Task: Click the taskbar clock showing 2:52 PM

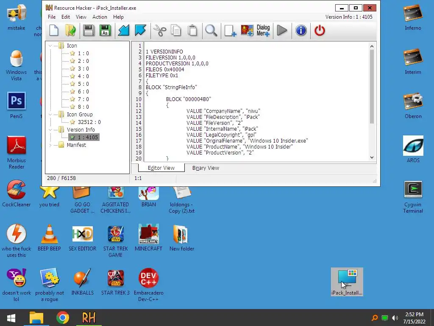Action: tap(414, 318)
